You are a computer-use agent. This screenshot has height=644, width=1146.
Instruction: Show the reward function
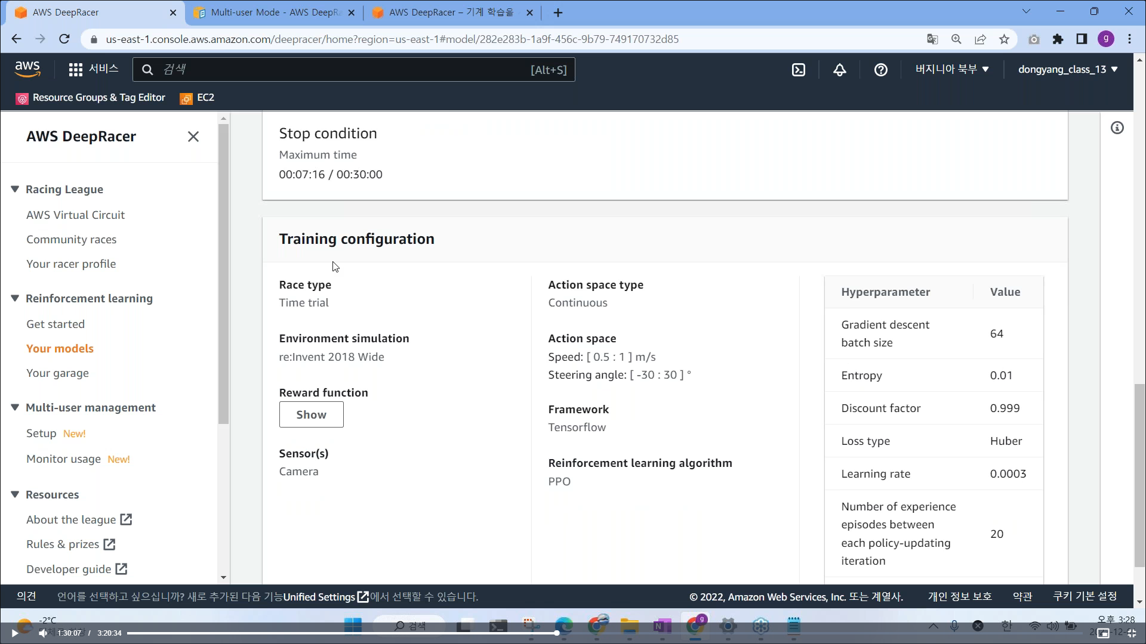[x=311, y=414]
